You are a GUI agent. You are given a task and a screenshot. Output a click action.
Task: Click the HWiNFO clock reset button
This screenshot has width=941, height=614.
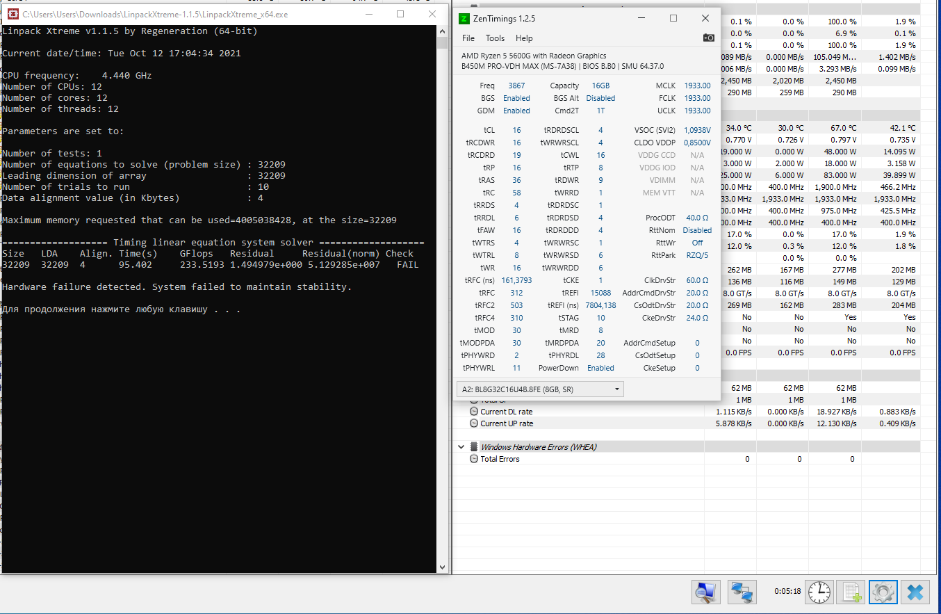coord(819,592)
